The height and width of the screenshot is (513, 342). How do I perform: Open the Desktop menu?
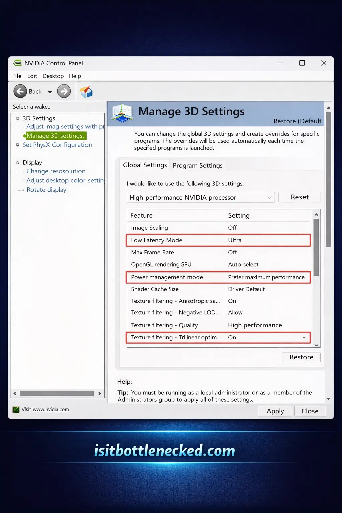pyautogui.click(x=53, y=76)
